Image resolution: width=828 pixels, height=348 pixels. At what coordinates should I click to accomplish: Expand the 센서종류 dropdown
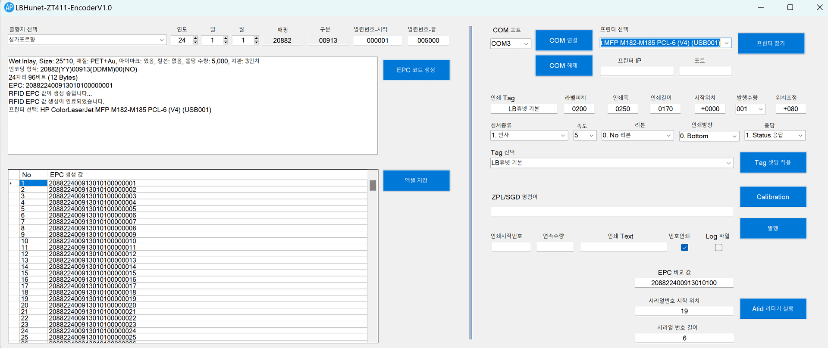point(563,136)
